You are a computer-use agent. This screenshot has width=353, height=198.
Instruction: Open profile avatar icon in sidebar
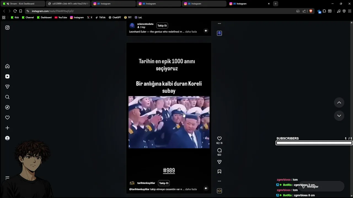[x=7, y=138]
